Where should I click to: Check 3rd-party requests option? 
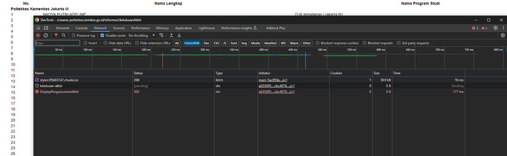pyautogui.click(x=399, y=43)
